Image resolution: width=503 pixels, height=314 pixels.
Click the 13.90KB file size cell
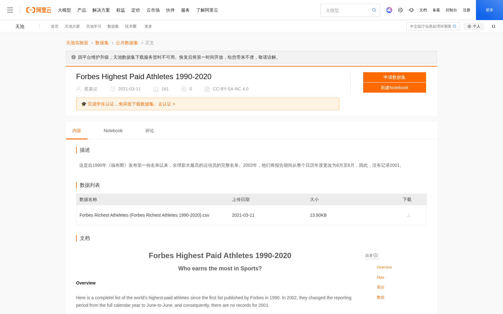(318, 215)
